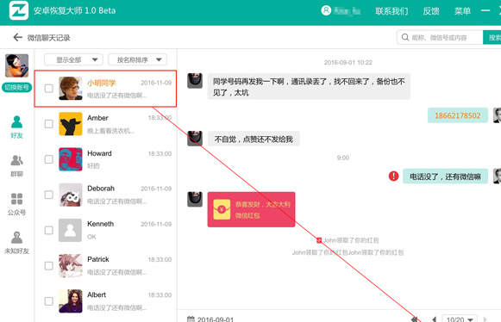Click the 18662178502 phone number bubble
The width and height of the screenshot is (501, 322).
(458, 115)
